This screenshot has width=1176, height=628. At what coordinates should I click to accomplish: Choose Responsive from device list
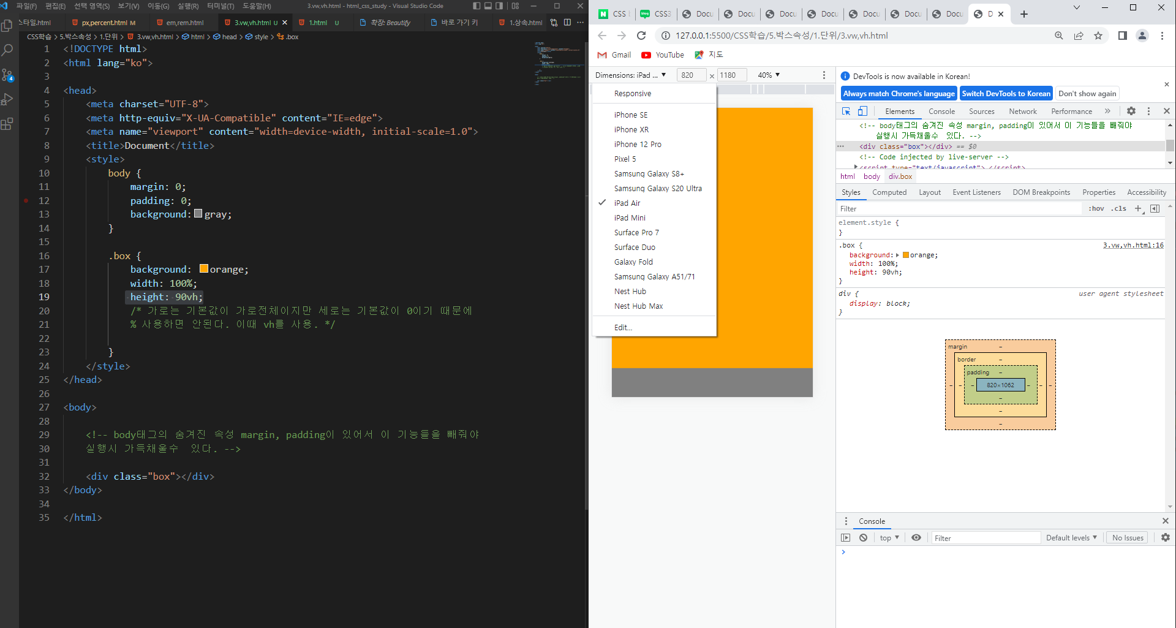click(x=633, y=93)
